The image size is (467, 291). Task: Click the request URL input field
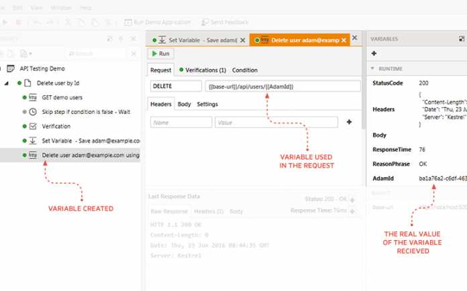pyautogui.click(x=282, y=86)
